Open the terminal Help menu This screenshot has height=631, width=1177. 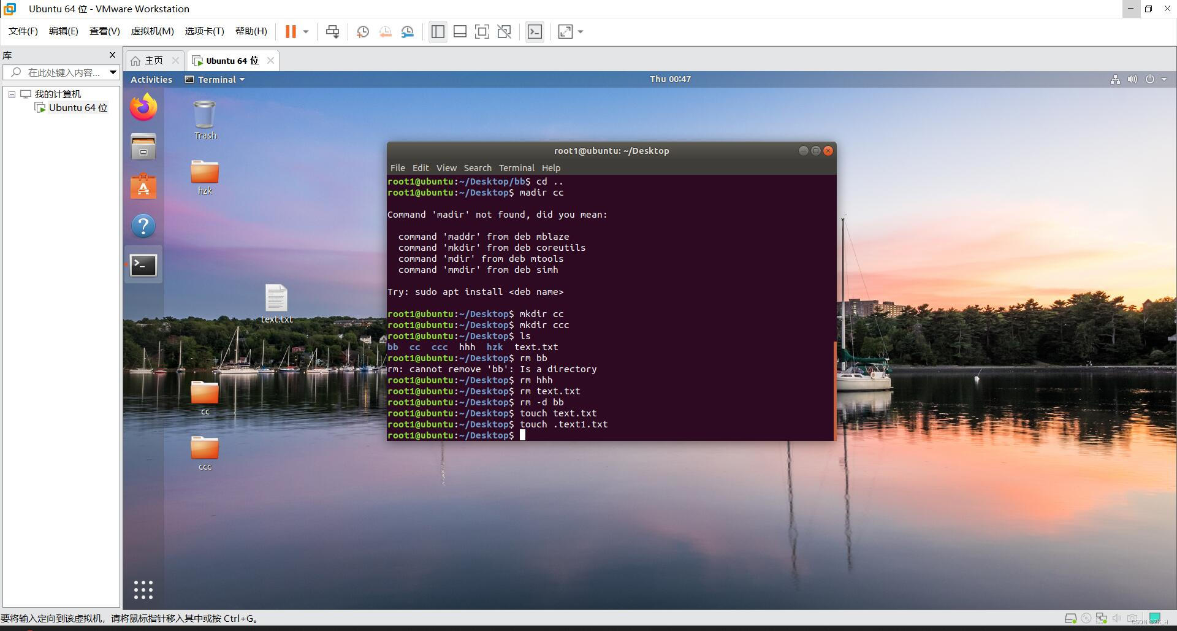click(551, 168)
